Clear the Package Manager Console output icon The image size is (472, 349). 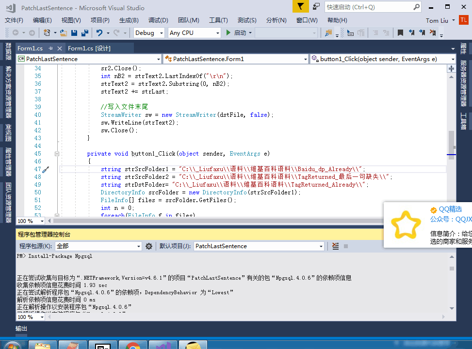[x=336, y=246]
